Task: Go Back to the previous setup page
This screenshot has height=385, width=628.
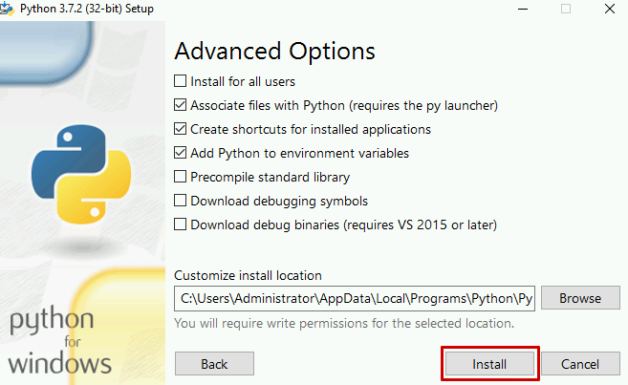Action: pyautogui.click(x=214, y=364)
